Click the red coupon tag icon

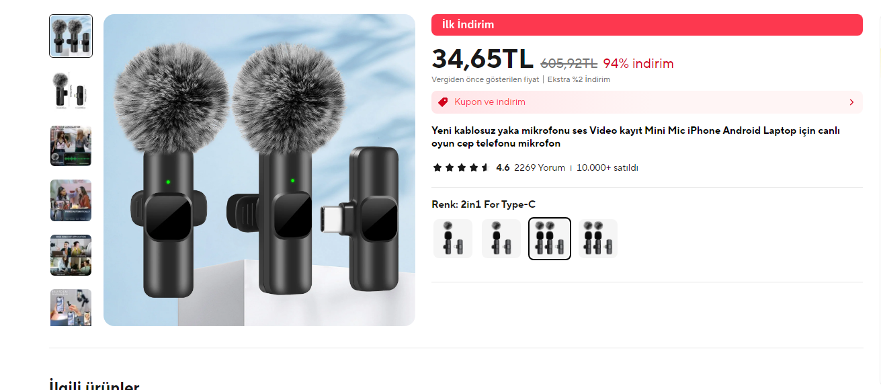443,102
